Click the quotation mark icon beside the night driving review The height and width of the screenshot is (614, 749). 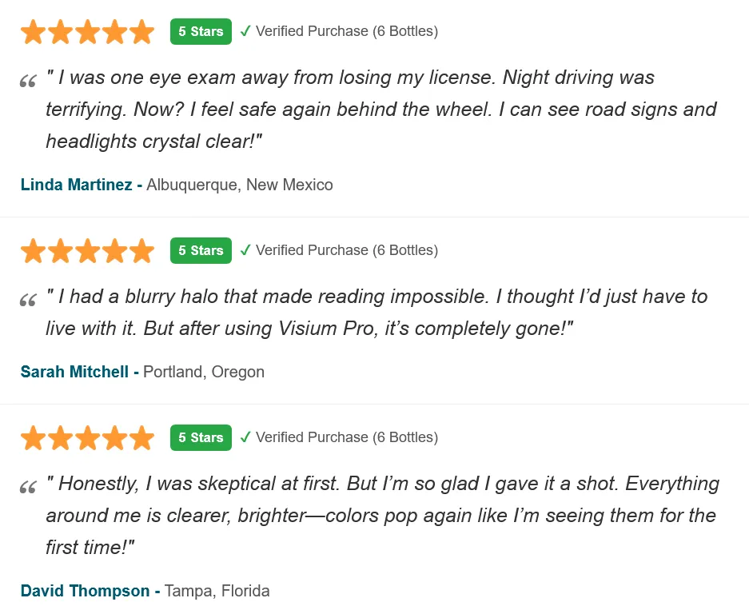pyautogui.click(x=28, y=82)
